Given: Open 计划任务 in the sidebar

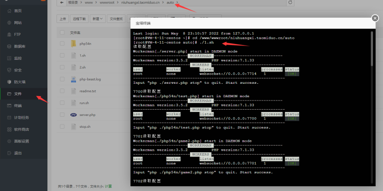Looking at the screenshot, I should coord(22,117).
